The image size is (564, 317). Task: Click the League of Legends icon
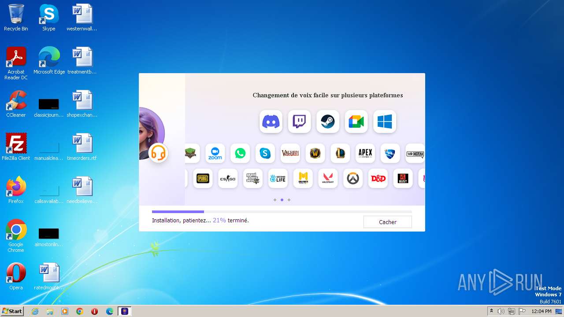click(x=340, y=153)
